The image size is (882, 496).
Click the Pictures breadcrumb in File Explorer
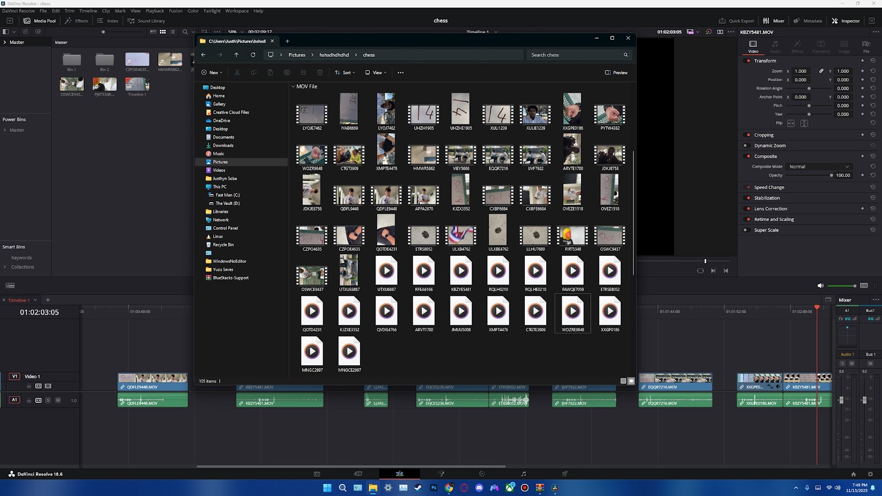pos(297,55)
